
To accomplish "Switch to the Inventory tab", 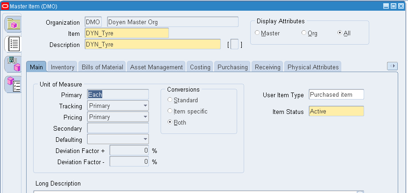I will (63, 67).
